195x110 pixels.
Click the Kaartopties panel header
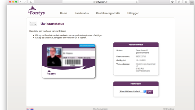[x=136, y=84]
